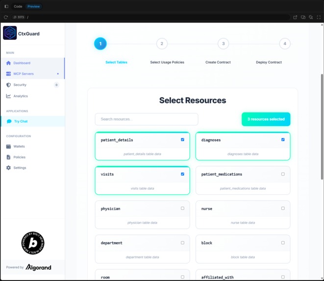Click the Try Chat bubble icon
Viewport: 324px width, 281px height.
point(9,121)
